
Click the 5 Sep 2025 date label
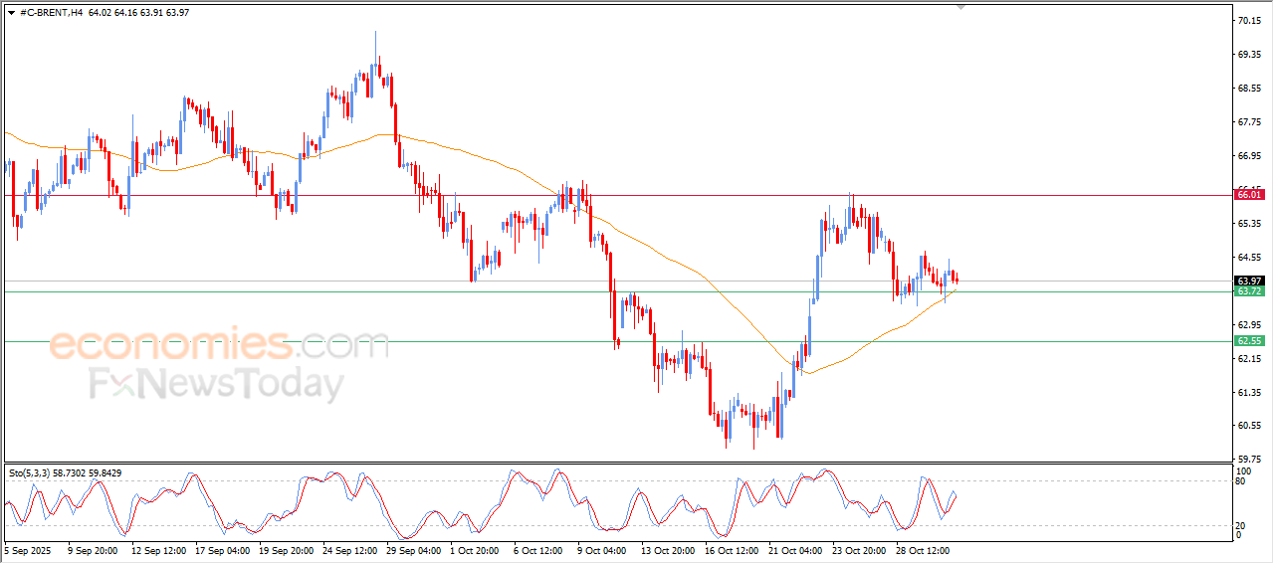tap(30, 549)
